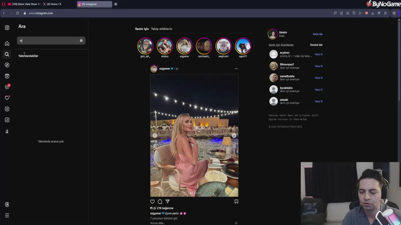Follow byraktekin with Takip Et
Viewport: 401px width, 225px height.
[x=319, y=90]
